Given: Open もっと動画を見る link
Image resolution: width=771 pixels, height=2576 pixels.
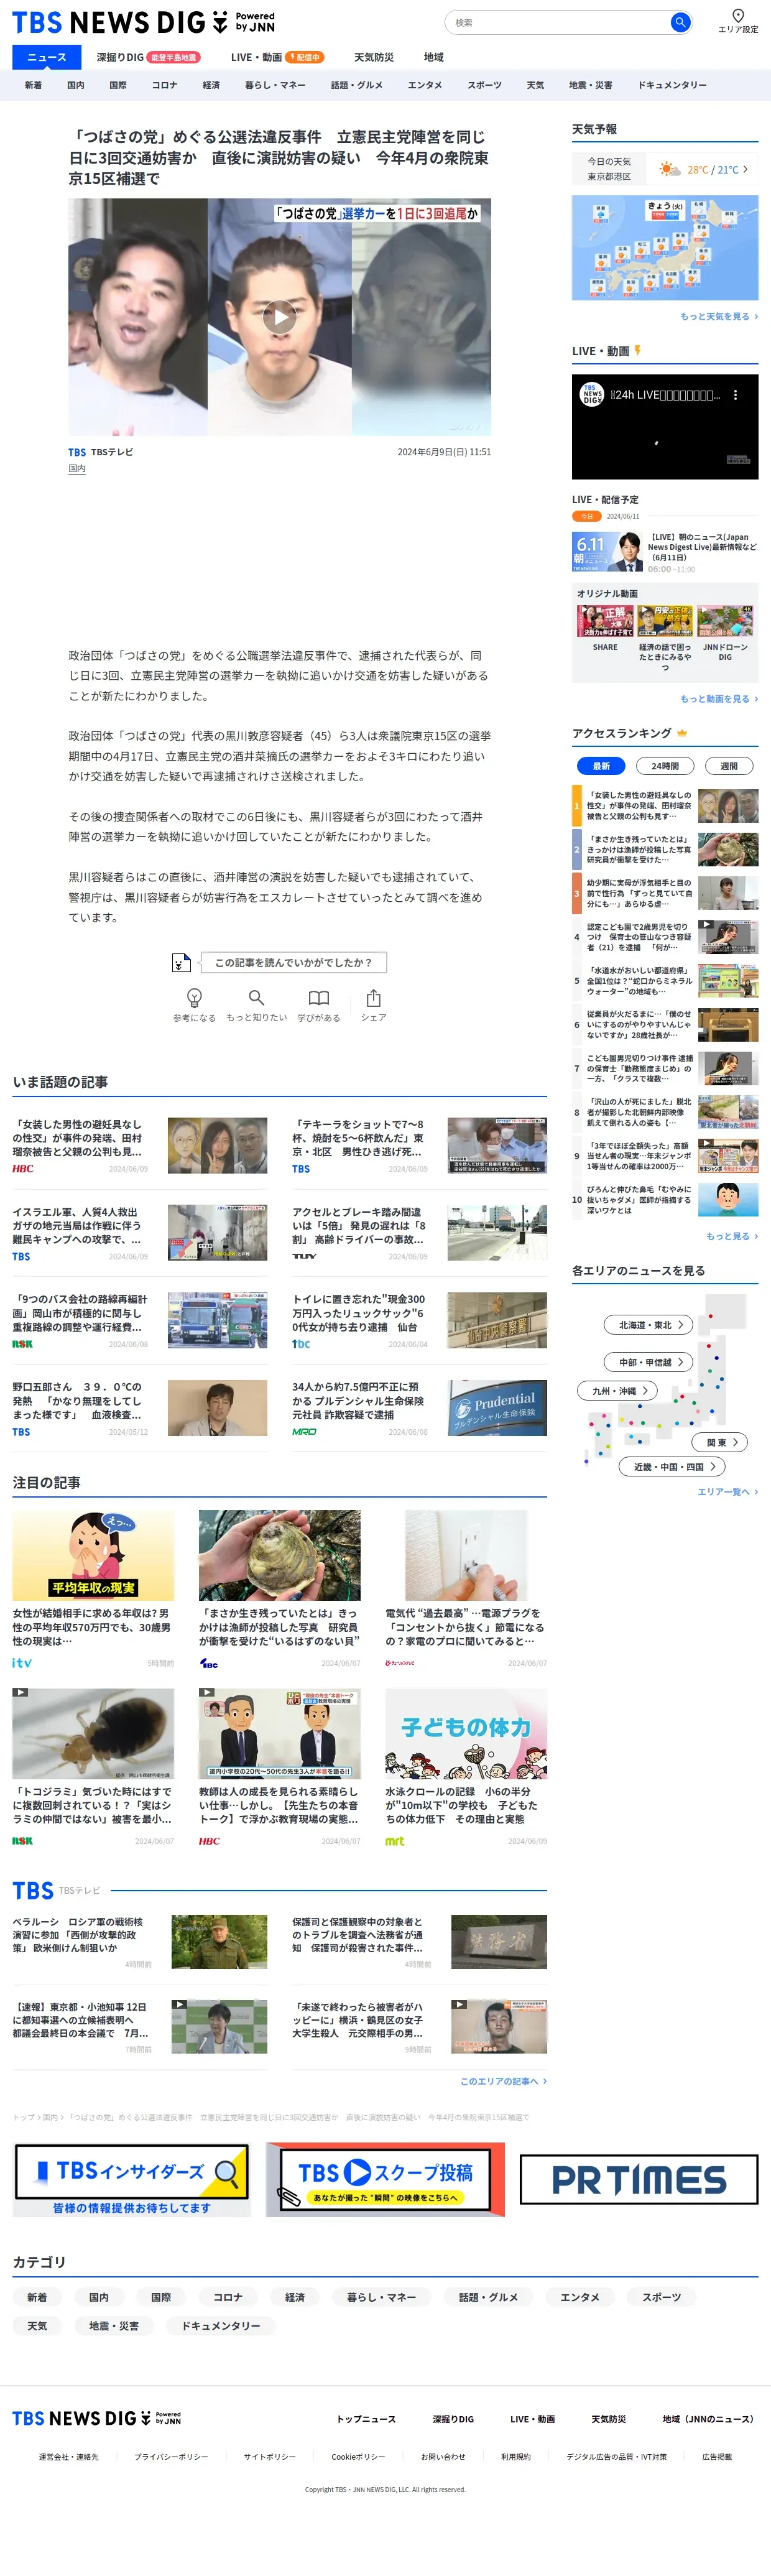Looking at the screenshot, I should pos(718,699).
